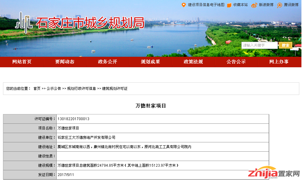Click the 建设地址 label

click(x=47, y=147)
